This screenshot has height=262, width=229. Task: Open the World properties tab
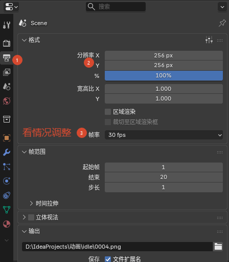[x=7, y=101]
